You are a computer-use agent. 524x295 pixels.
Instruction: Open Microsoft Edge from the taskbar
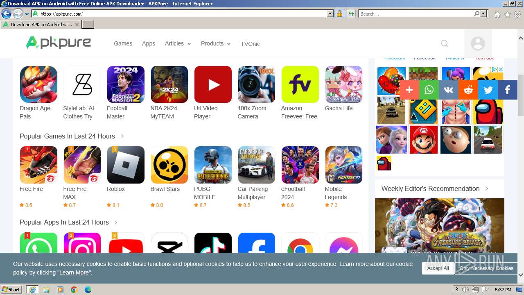point(88,290)
